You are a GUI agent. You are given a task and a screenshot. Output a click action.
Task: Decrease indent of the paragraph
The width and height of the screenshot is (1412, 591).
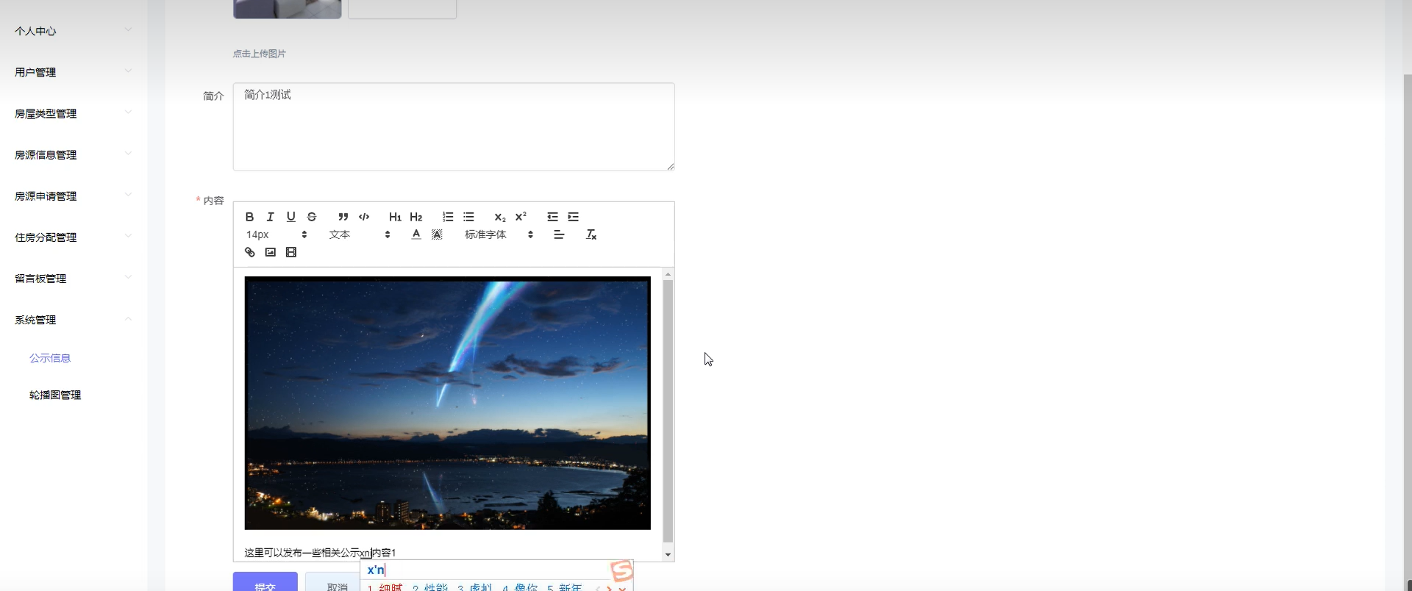coord(552,217)
